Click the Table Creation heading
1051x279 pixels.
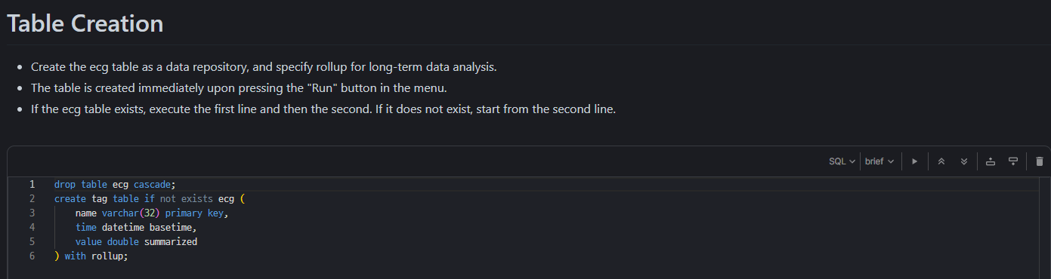pos(85,23)
